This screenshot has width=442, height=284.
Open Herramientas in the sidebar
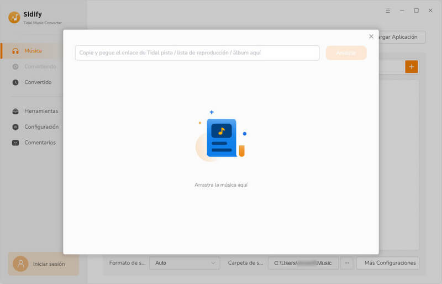point(35,111)
